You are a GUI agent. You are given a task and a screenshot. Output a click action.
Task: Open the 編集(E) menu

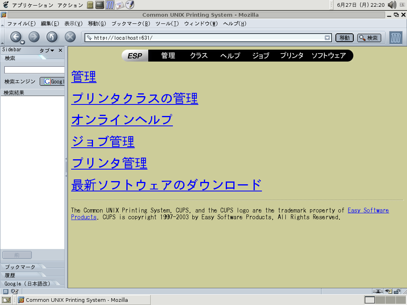(x=50, y=23)
